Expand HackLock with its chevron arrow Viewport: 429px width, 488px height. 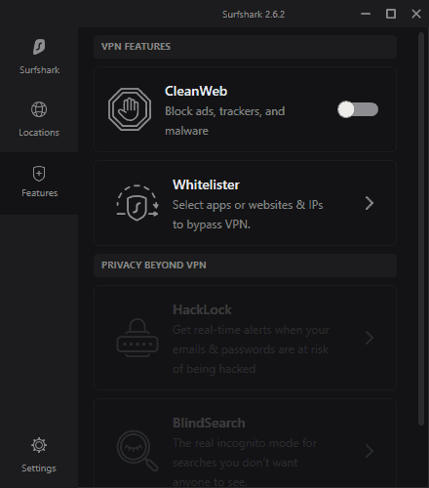370,338
